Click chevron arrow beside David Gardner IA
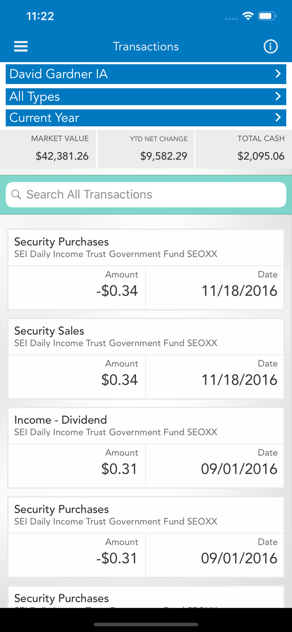The width and height of the screenshot is (292, 632). pos(278,74)
